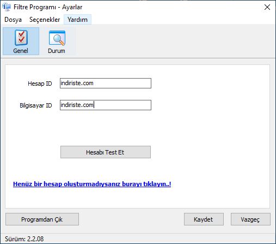Click the Genel toolbar label
Viewport: 276px width, 244px height.
21,51
